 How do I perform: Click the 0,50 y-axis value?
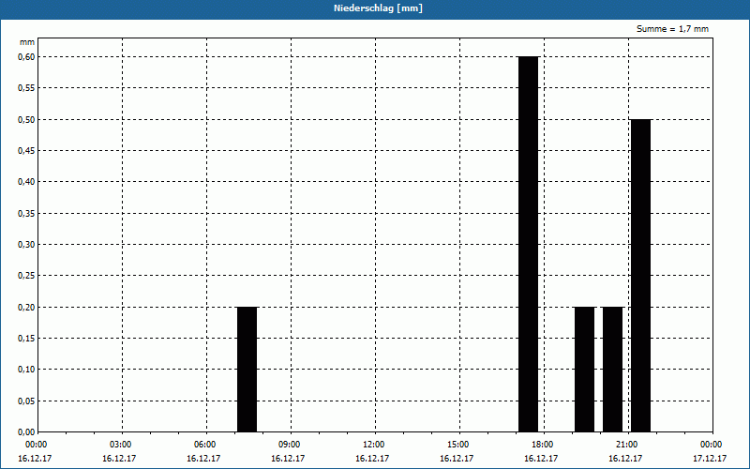tap(26, 120)
